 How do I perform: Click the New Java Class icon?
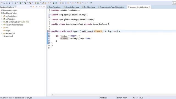click(38, 3)
